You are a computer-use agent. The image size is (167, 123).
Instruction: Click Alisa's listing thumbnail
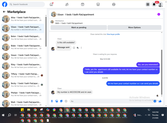coord(6,19)
